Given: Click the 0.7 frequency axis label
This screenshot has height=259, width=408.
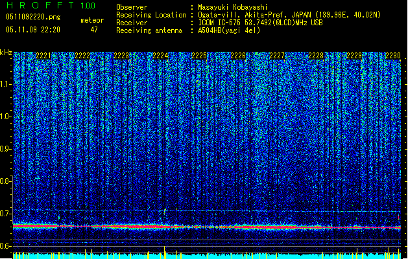Looking at the screenshot, I should (x=6, y=214).
